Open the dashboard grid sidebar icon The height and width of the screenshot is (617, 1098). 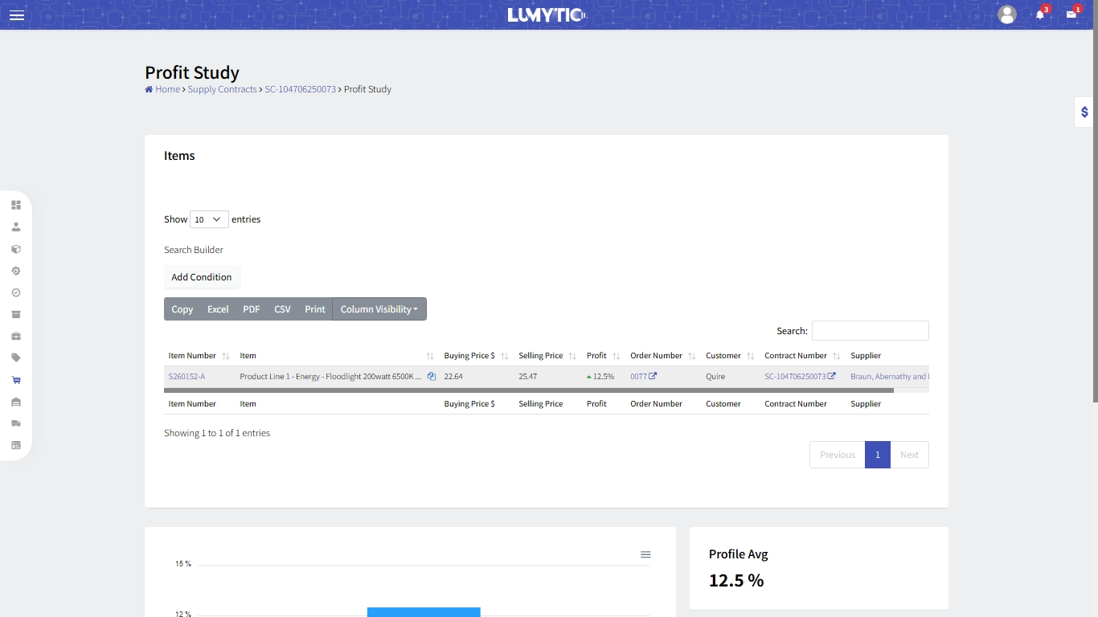[x=16, y=205]
